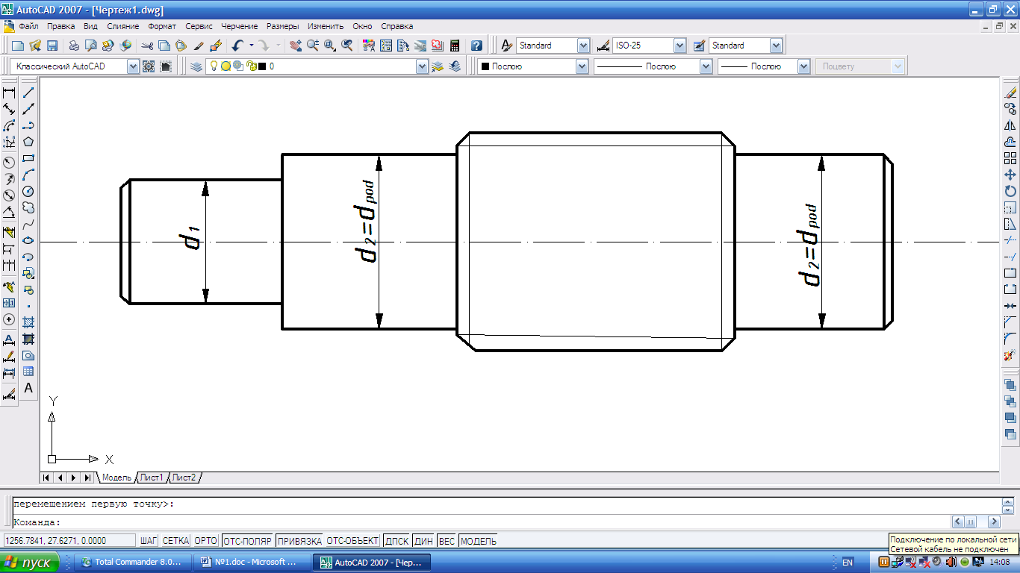This screenshot has height=573, width=1020.
Task: Select the Move modify tool
Action: click(x=1010, y=175)
